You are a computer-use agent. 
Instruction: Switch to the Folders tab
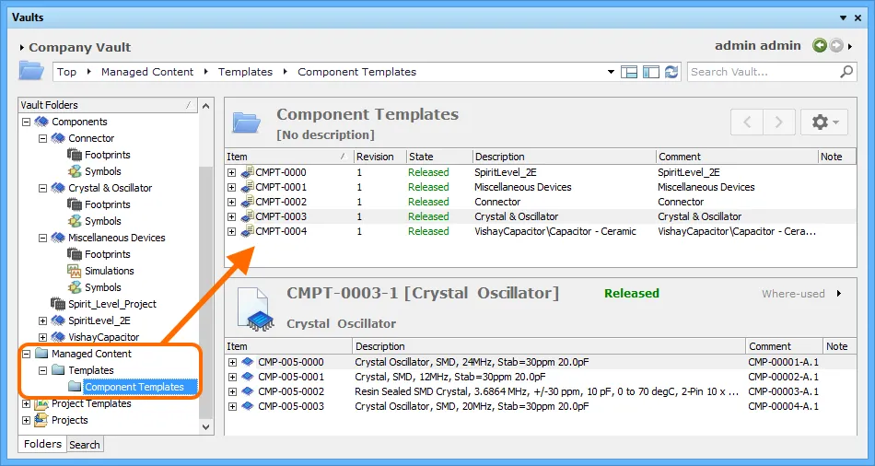(x=42, y=444)
